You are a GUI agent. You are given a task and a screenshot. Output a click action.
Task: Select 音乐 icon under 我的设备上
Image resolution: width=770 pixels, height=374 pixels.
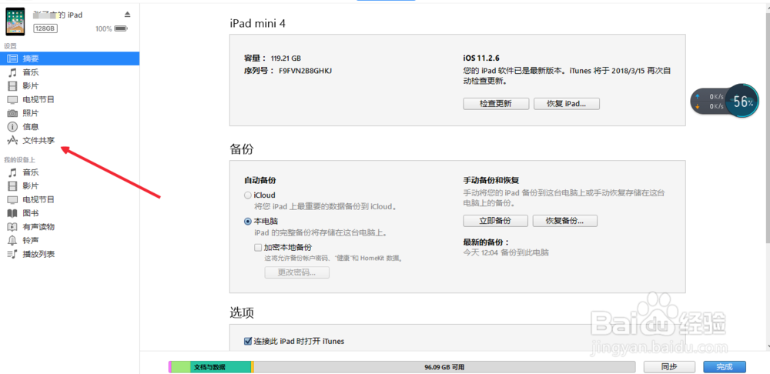click(13, 172)
